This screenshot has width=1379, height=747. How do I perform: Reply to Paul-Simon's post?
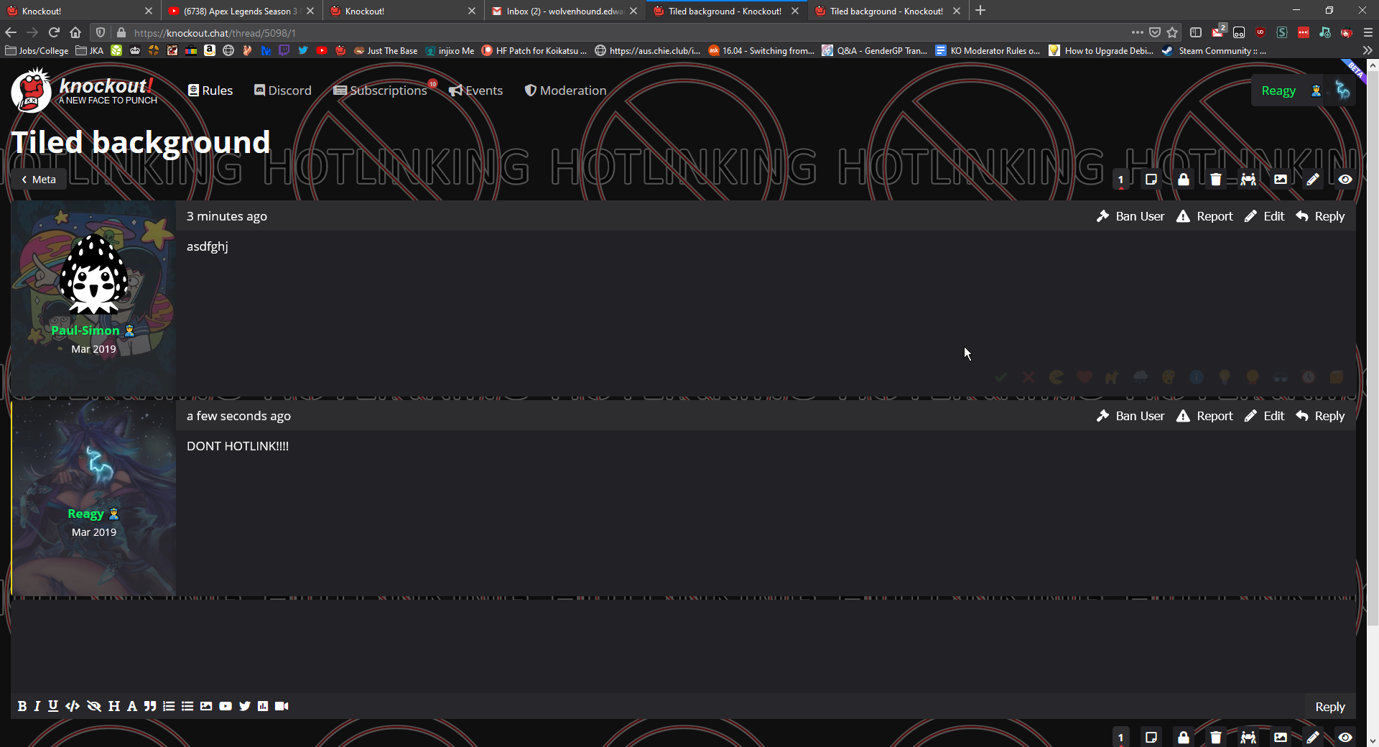[x=1320, y=216]
